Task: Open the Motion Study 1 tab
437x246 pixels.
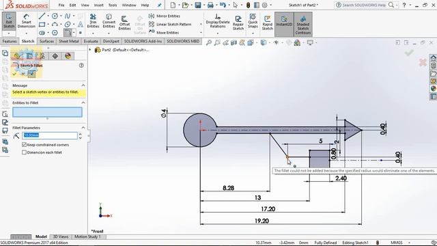Action: [x=87, y=236]
